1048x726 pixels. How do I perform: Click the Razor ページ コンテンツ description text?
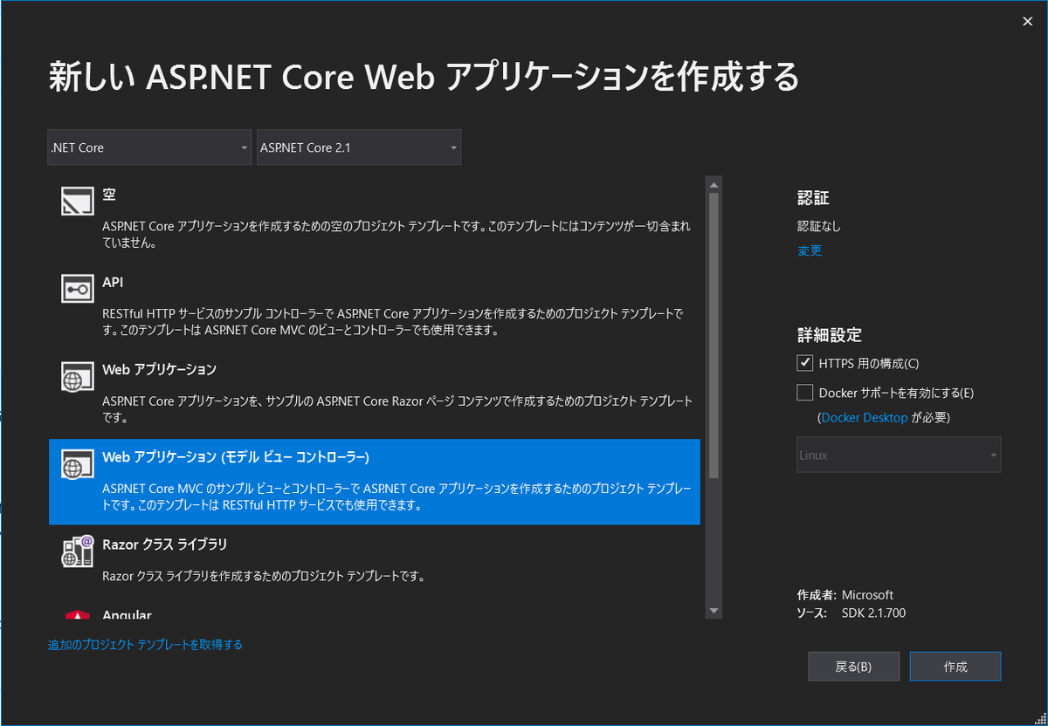397,409
